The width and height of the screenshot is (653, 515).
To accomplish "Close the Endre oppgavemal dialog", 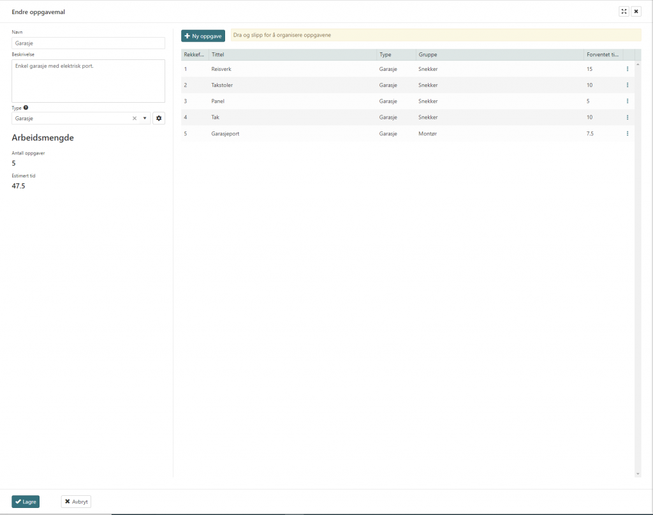I will coord(636,11).
